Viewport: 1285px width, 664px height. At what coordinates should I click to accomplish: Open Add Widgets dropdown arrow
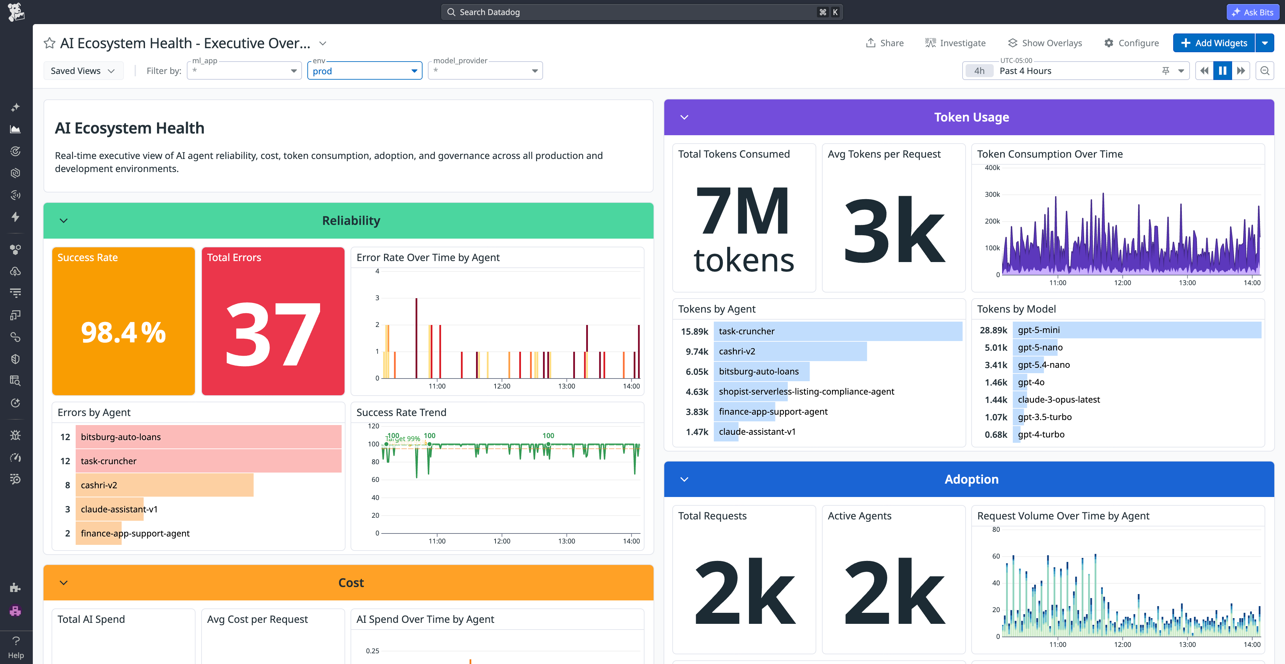(x=1265, y=43)
